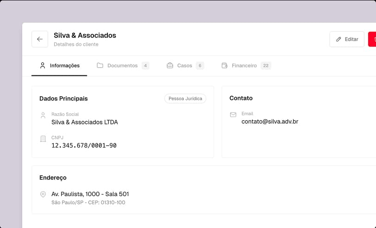Click the back arrow button
This screenshot has width=376, height=228.
click(x=40, y=39)
